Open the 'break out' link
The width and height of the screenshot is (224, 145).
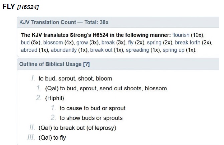coord(101,50)
